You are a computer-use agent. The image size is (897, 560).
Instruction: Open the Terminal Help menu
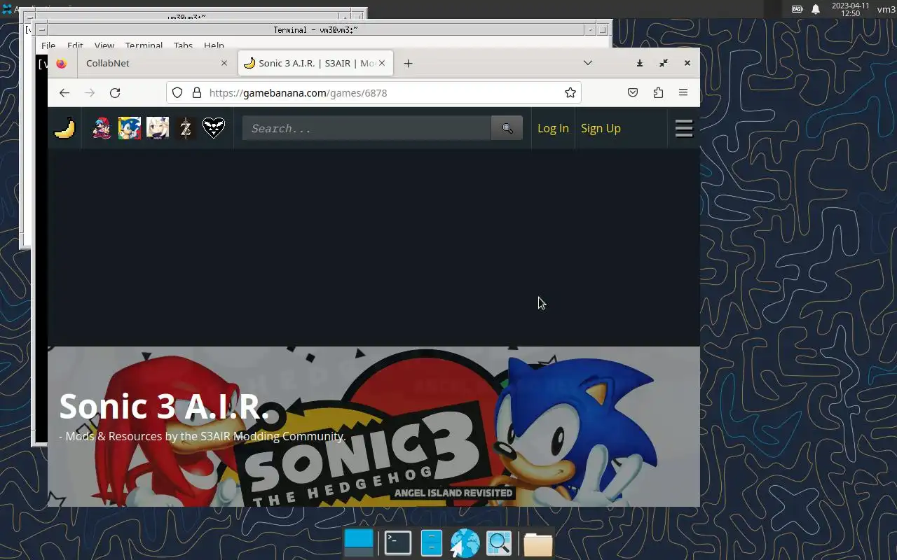tap(214, 45)
